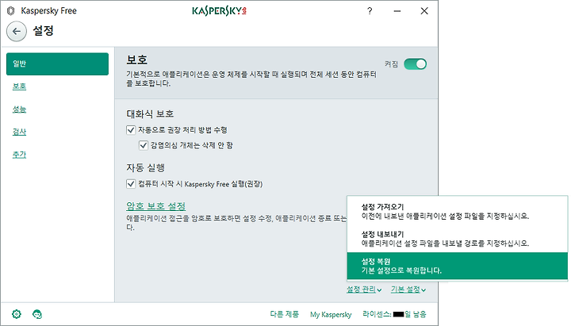571x326 pixels.
Task: Open the My Kaspersky link
Action: [x=331, y=314]
